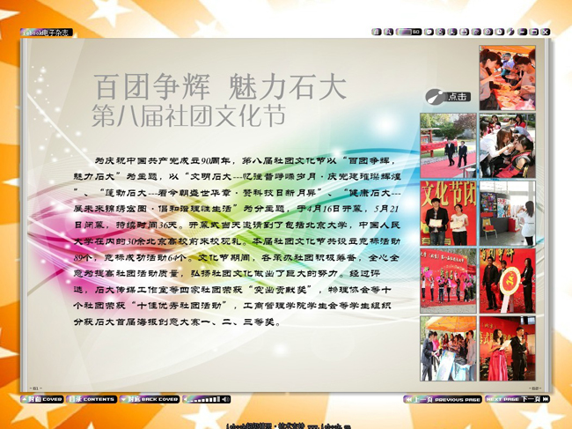
Task: Click the round settings icon in toolbar
Action: click(488, 32)
